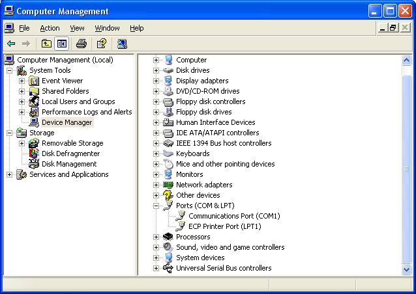Viewport: 416px width, 294px height.
Task: Select Computer Management (Local) root
Action: click(65, 60)
